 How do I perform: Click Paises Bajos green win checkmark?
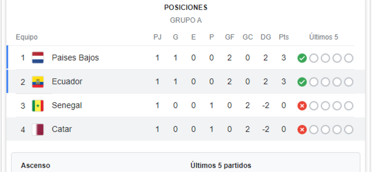click(302, 58)
